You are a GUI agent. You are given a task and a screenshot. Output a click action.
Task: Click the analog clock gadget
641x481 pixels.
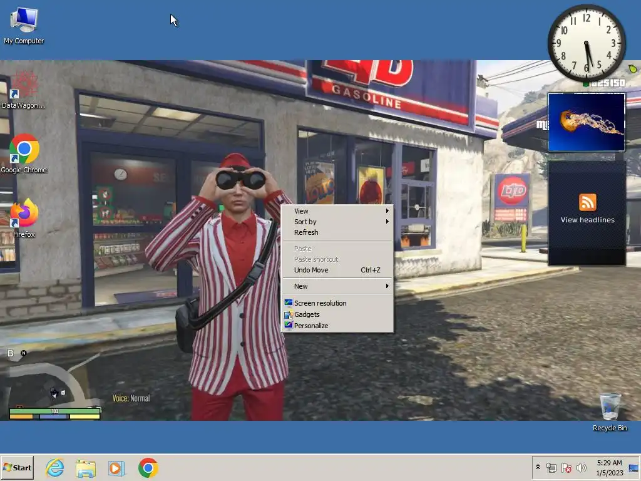[587, 43]
